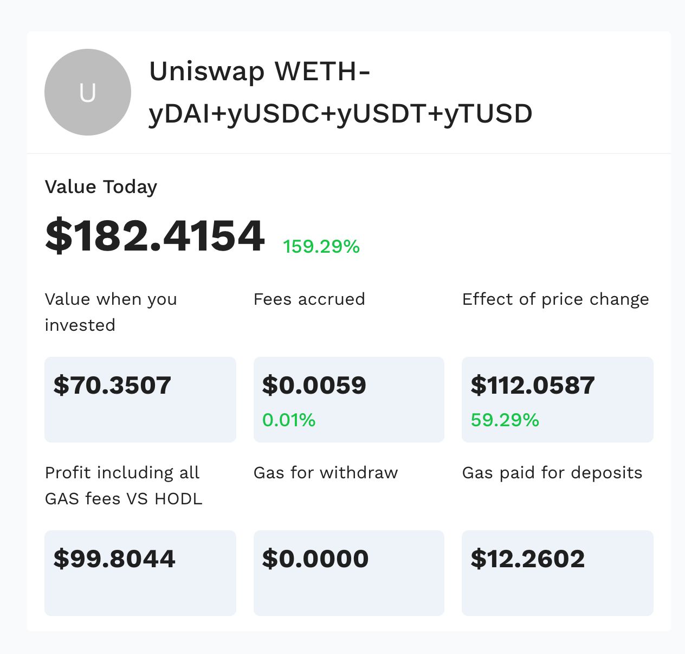Click the Profit including all GAS fees label
The image size is (685, 654).
pos(124,485)
